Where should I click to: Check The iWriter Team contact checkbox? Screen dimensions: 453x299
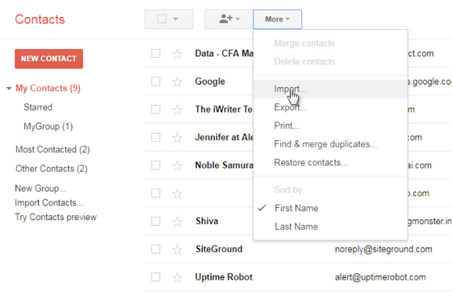click(x=156, y=110)
